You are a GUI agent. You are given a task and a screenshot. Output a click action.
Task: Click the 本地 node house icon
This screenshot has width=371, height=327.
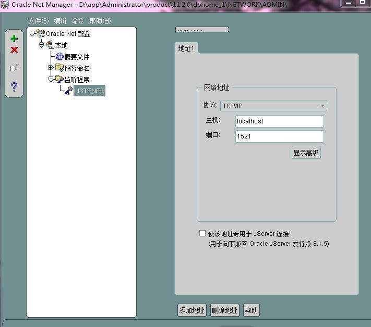click(x=50, y=45)
